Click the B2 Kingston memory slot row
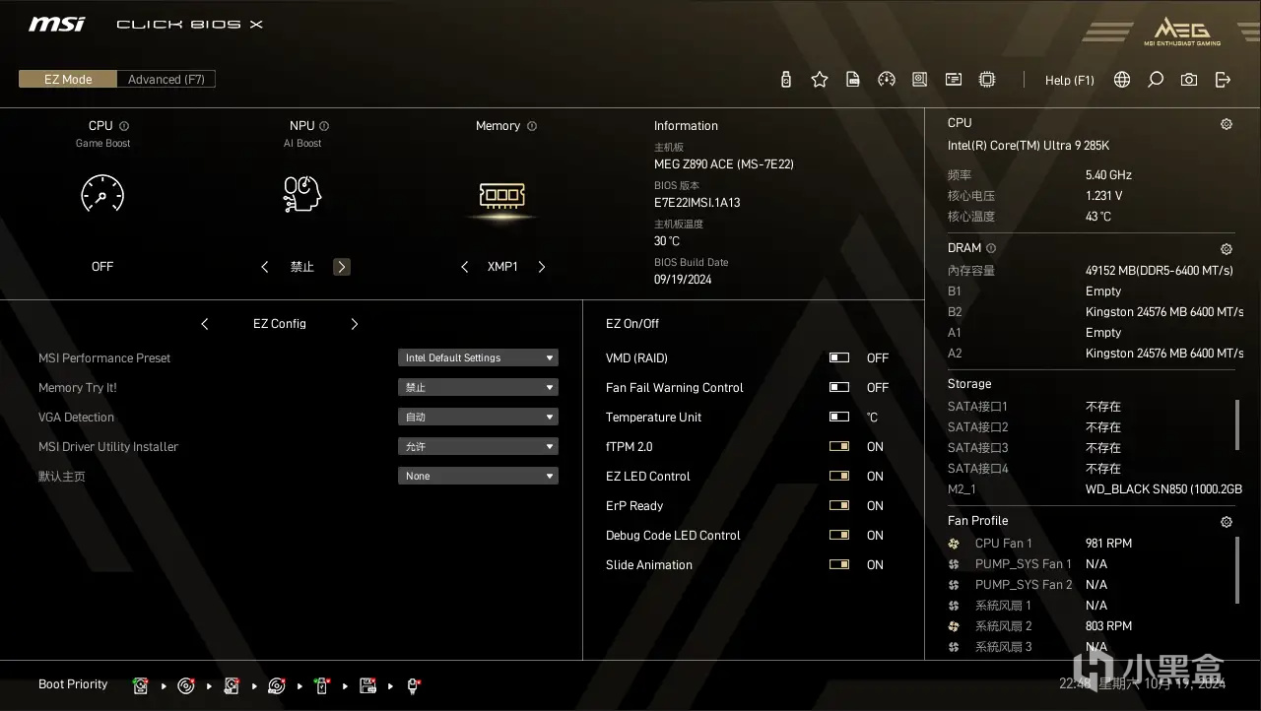Screen dimensions: 1261x711 click(1094, 312)
